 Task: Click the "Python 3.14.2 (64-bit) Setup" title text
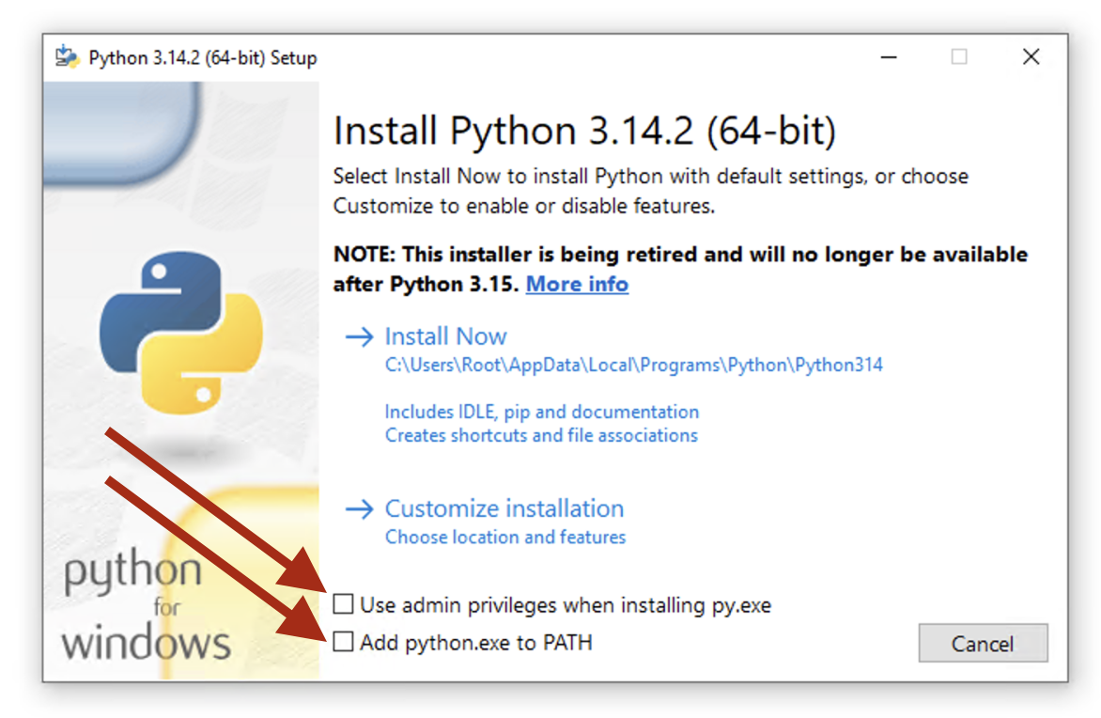(203, 58)
